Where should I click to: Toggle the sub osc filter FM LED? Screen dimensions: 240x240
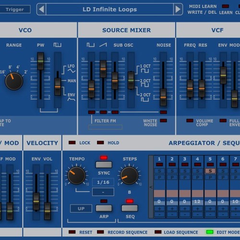(x=115, y=112)
